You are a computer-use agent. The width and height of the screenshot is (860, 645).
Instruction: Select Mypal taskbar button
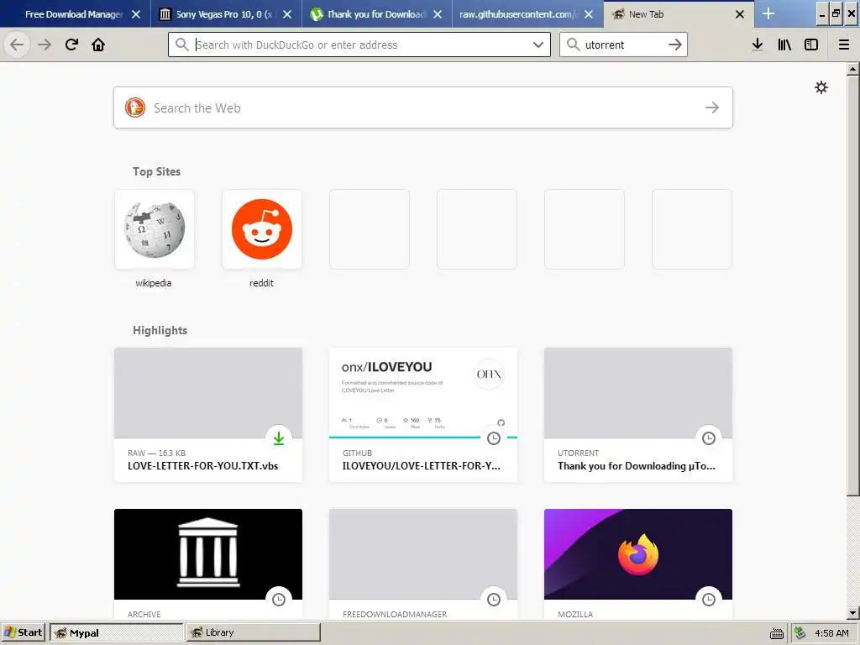click(116, 632)
